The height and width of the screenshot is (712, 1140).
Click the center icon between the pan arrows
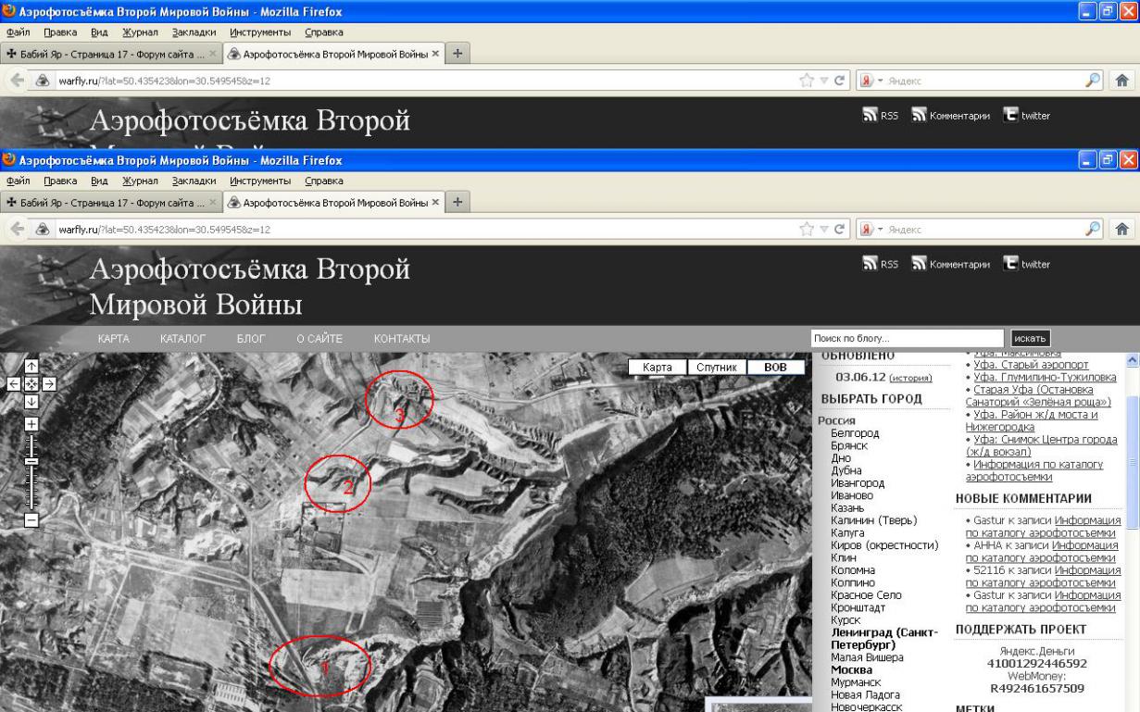pos(31,383)
